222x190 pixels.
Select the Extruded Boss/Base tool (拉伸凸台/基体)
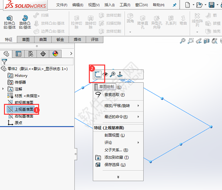click(10, 22)
